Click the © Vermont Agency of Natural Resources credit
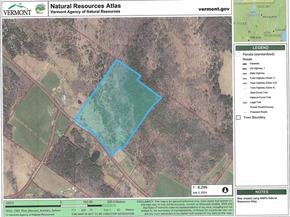This screenshot has width=290, height=217. point(30,215)
